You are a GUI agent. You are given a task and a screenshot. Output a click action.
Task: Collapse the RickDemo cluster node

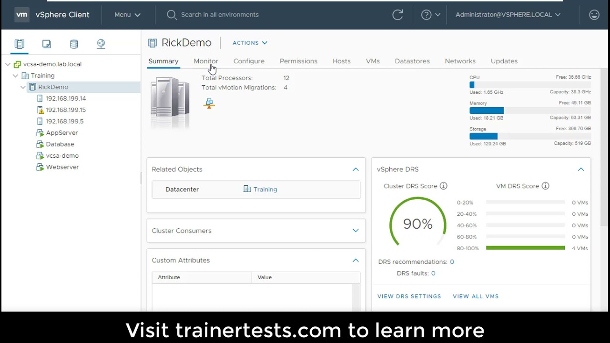tap(23, 87)
